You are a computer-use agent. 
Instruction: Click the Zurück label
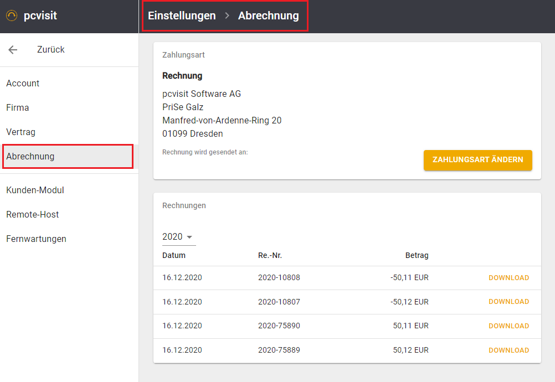tap(51, 50)
